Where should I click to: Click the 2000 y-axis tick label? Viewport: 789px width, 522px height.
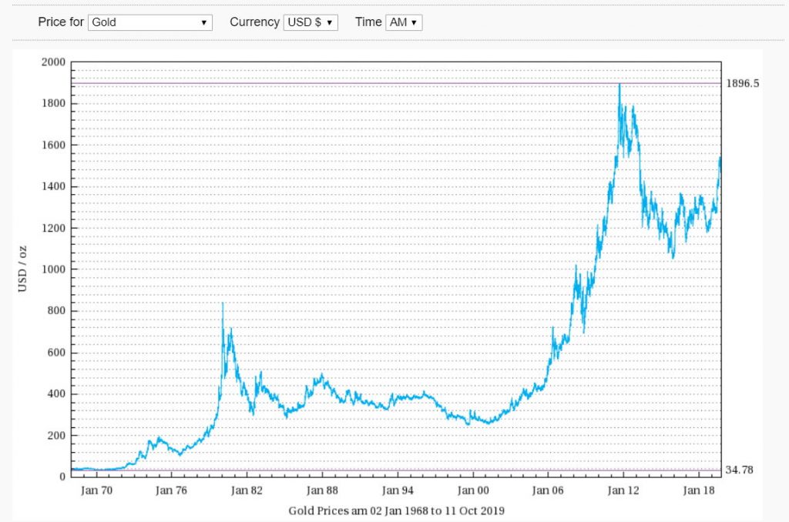point(52,62)
